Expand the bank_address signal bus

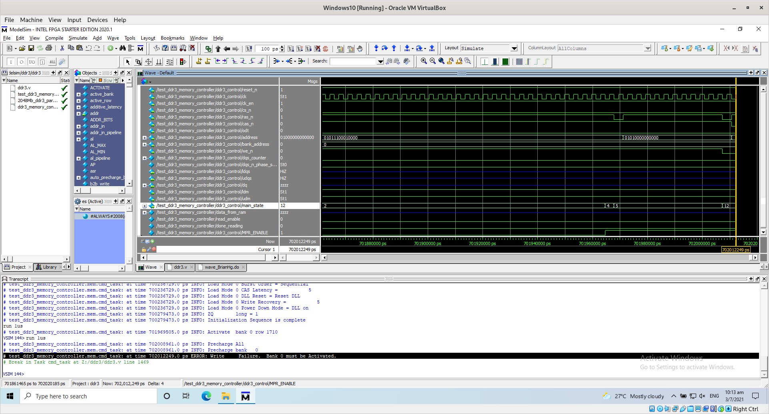[144, 145]
